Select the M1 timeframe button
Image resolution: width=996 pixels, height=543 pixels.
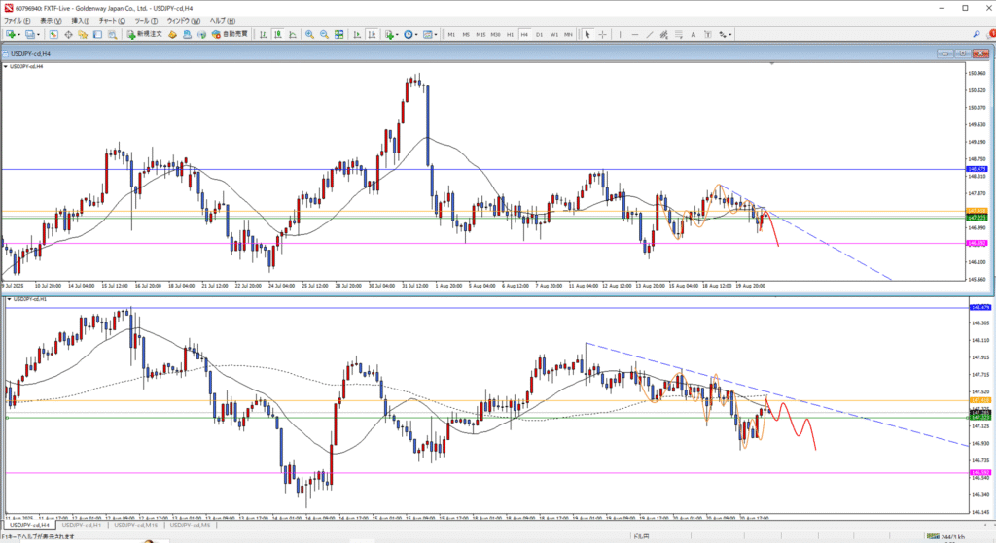[451, 34]
